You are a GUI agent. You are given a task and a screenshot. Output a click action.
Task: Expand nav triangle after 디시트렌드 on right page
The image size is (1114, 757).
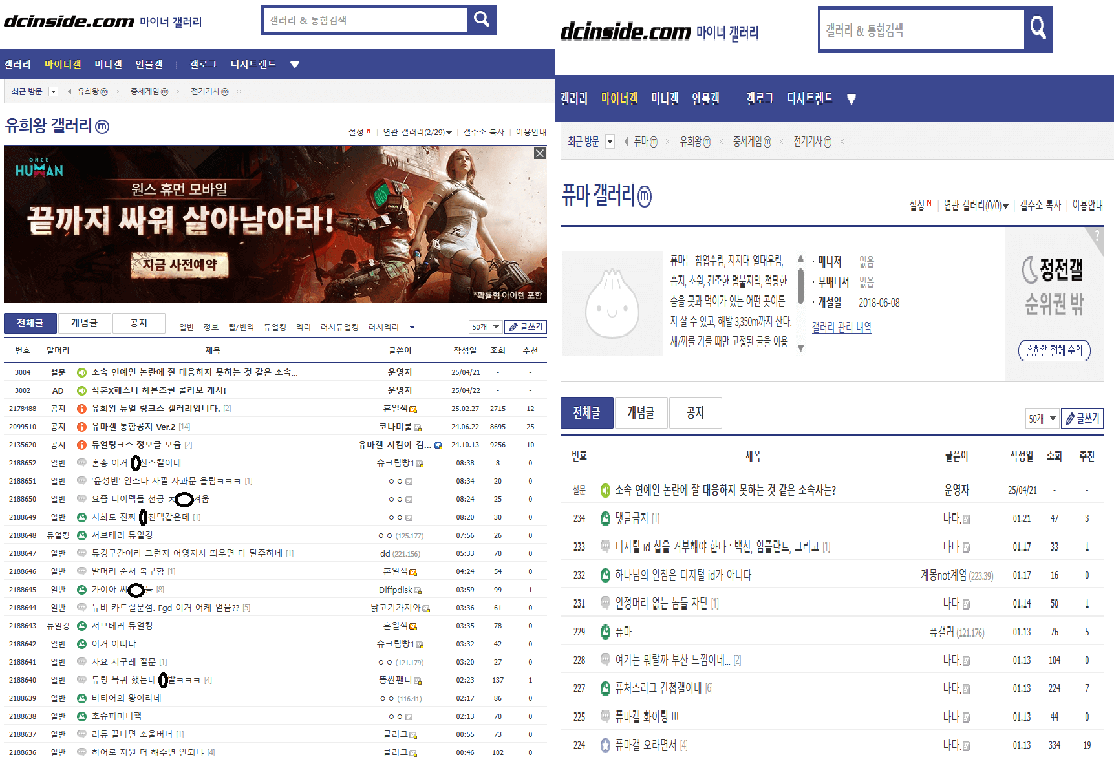coord(852,99)
